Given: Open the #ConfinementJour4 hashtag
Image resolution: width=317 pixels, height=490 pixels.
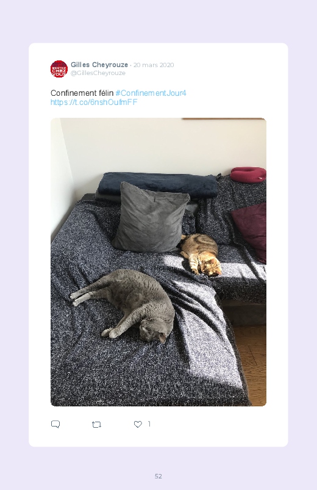Looking at the screenshot, I should (151, 93).
